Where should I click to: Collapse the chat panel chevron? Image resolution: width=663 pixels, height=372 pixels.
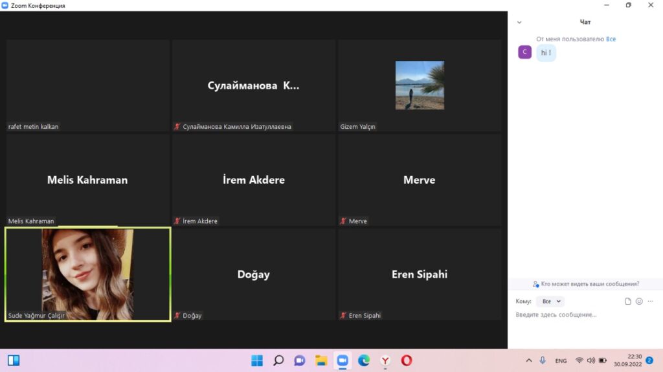519,23
